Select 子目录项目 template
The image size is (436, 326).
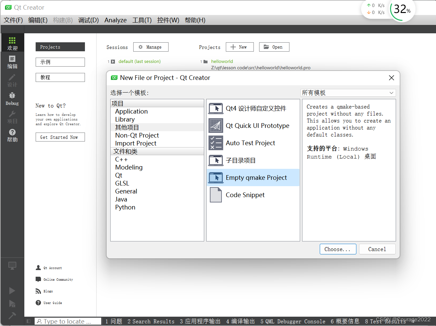[253, 160]
